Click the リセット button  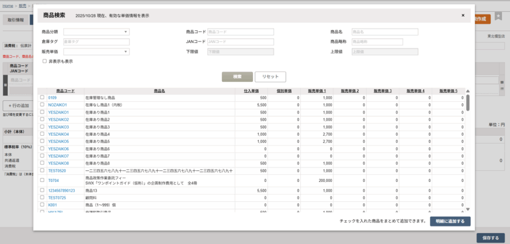pos(270,77)
